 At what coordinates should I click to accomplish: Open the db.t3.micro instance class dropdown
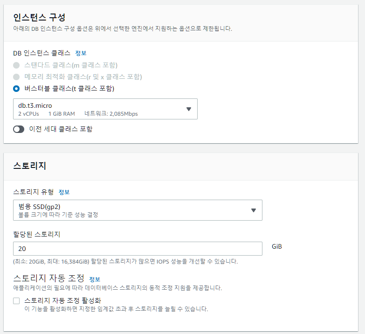click(105, 109)
